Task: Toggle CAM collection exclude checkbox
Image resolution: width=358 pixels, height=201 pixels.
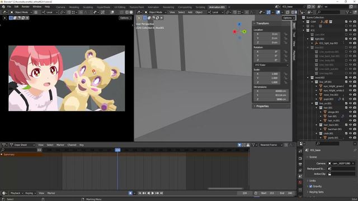Action: coord(346,22)
